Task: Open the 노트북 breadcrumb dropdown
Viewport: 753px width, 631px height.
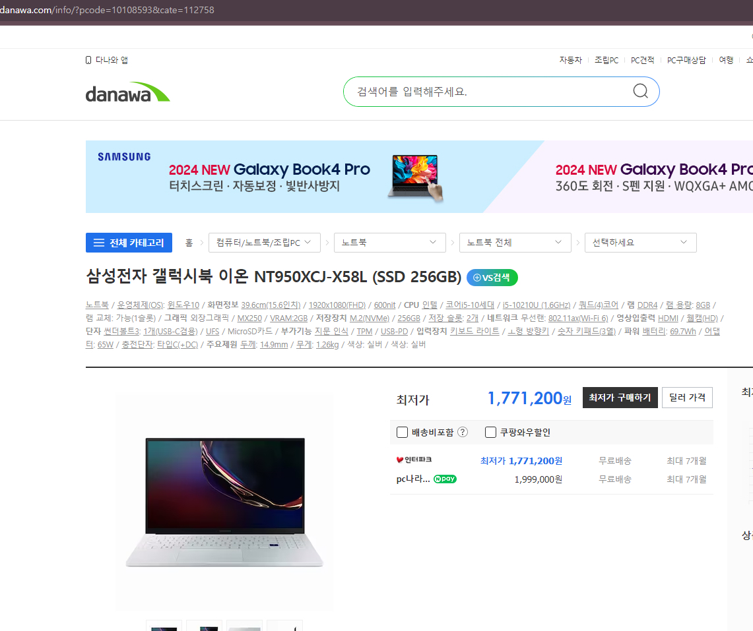Action: coord(390,243)
